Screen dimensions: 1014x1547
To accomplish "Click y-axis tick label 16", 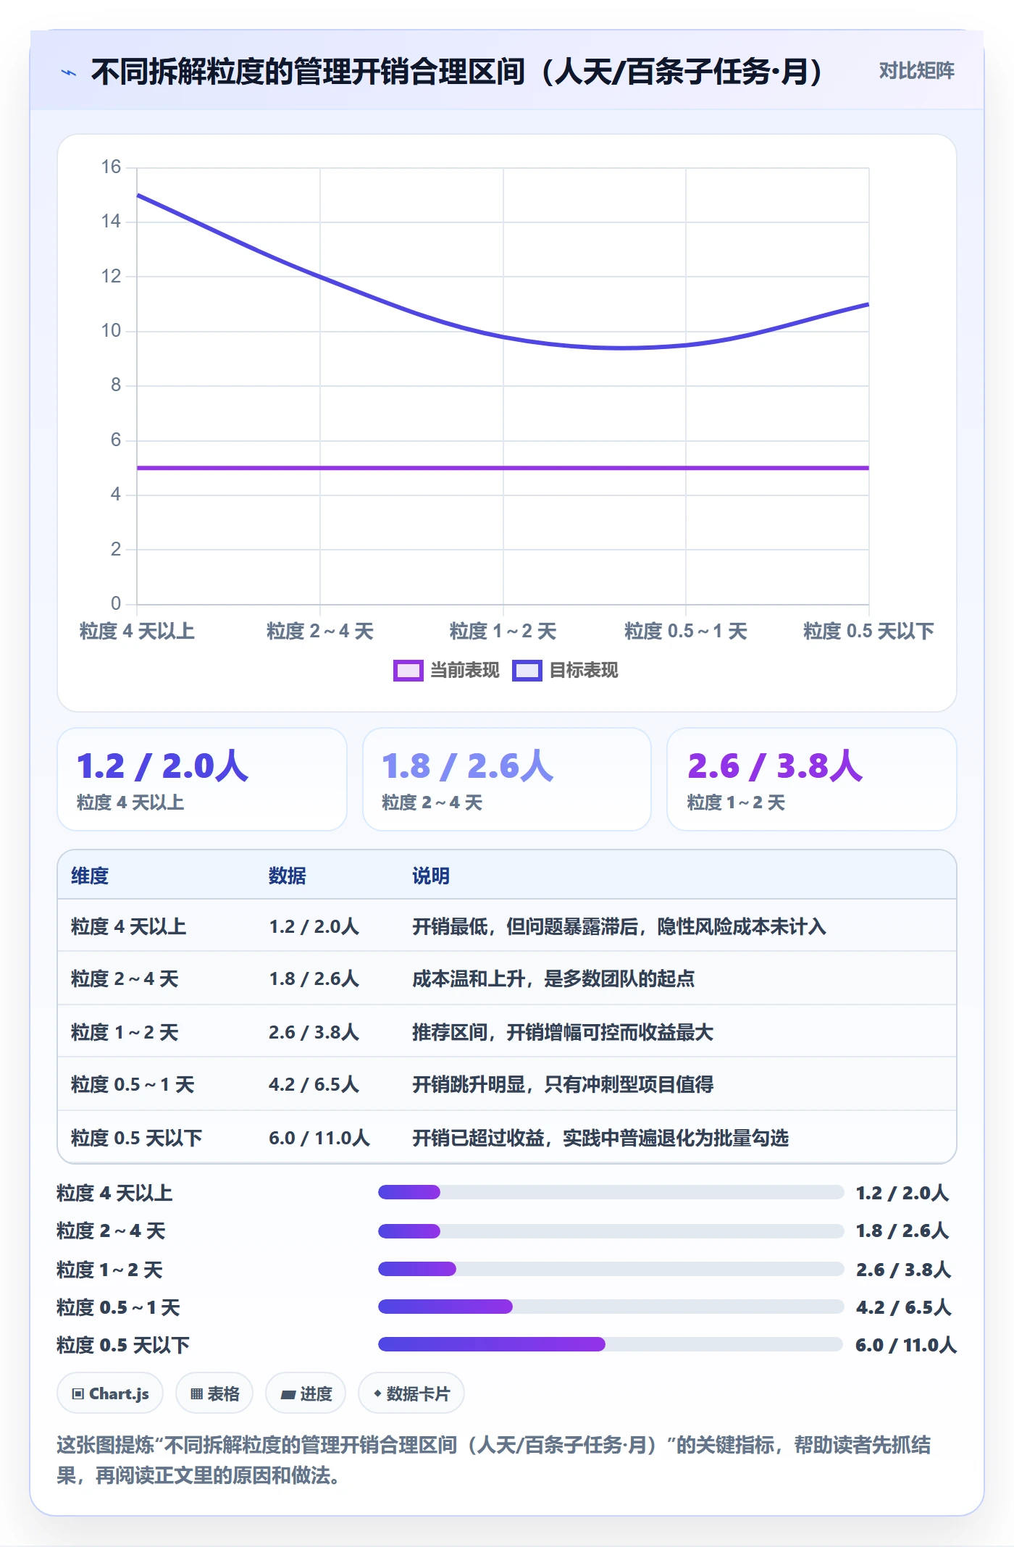I will pos(111,167).
